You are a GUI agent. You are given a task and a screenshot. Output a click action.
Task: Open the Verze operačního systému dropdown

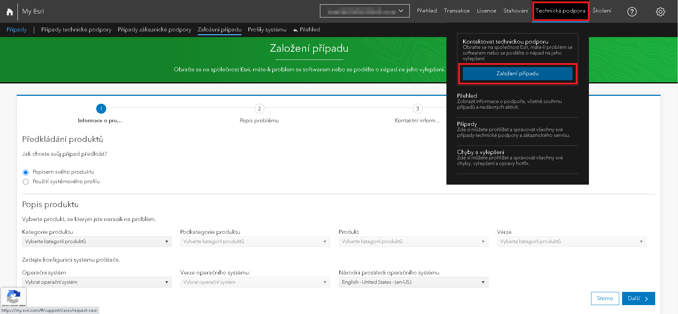255,282
